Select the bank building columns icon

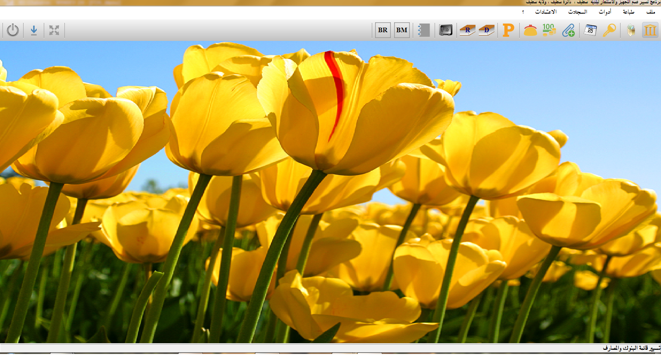pos(650,30)
